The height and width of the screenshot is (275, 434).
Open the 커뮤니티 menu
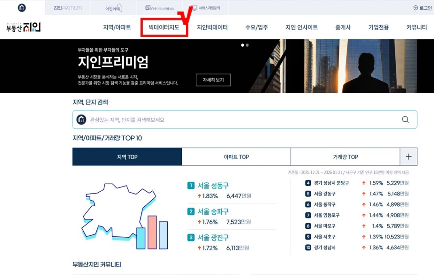click(x=417, y=27)
